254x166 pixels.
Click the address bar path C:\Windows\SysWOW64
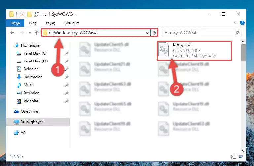click(72, 33)
